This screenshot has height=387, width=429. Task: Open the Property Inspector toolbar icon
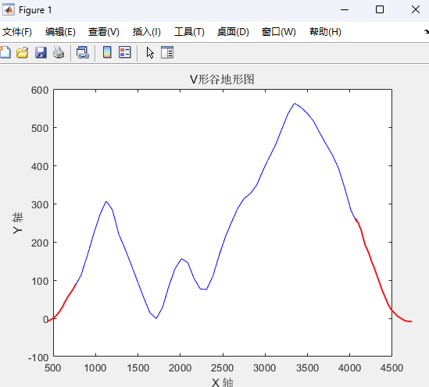[x=167, y=52]
